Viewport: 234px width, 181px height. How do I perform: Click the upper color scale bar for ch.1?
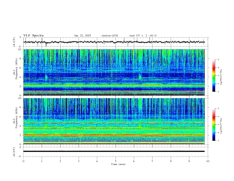(x=214, y=76)
